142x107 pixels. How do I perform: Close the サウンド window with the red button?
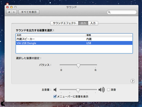click(x=8, y=7)
